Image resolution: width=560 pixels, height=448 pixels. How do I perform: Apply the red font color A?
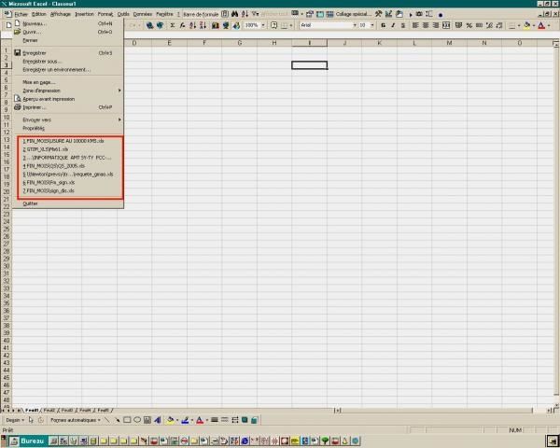click(541, 25)
